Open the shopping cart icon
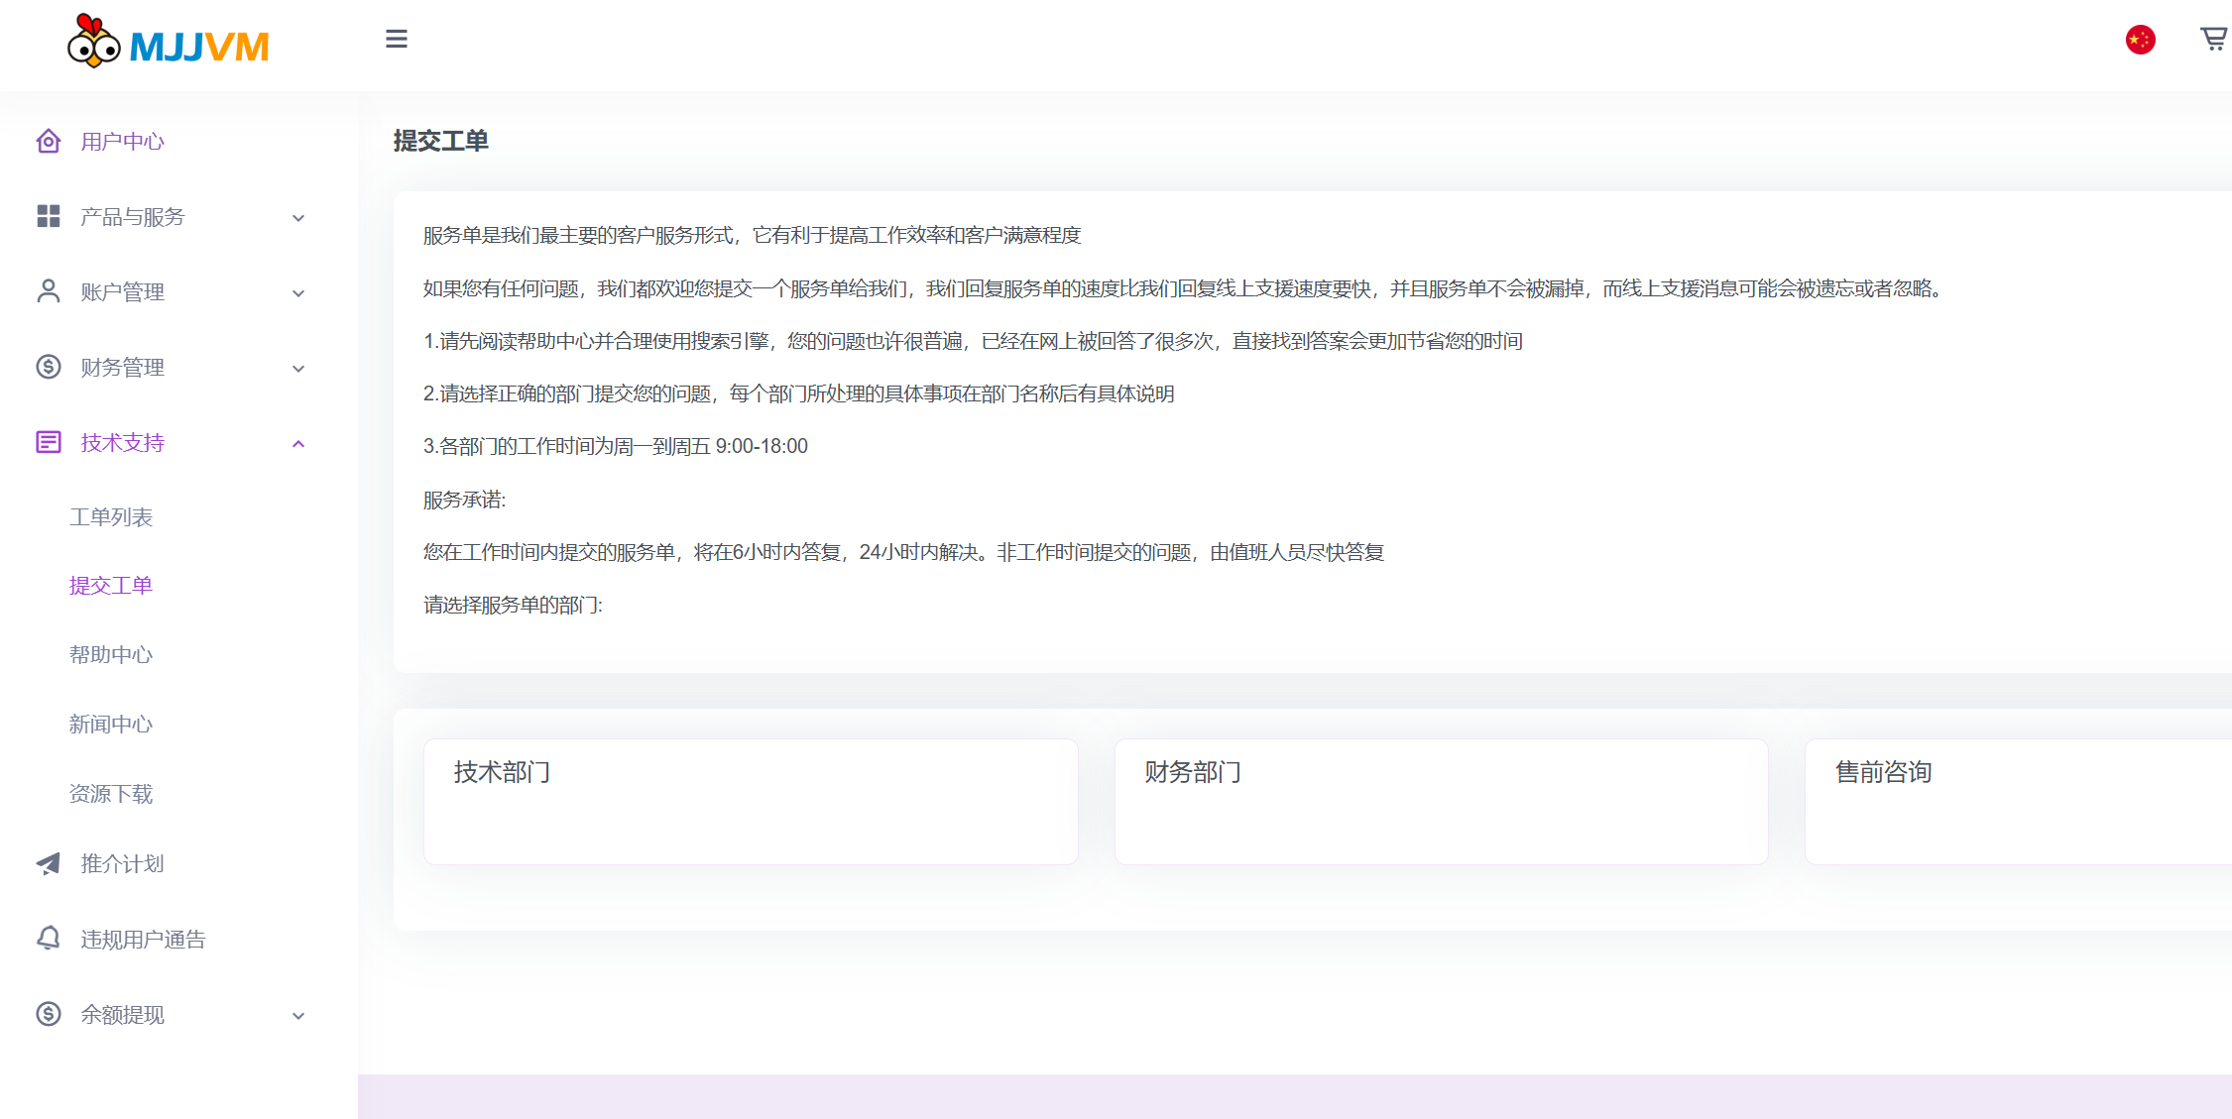Screen dimensions: 2232x1119 2213,40
